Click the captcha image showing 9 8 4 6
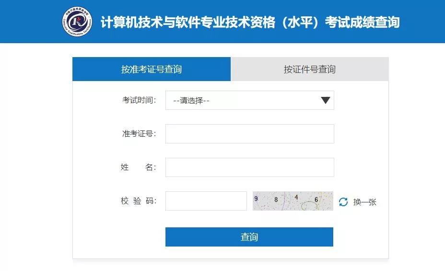Screen dimensions: 445x271 tap(293, 201)
